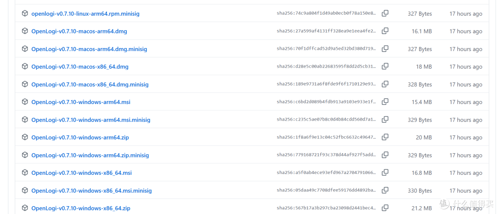Image resolution: width=498 pixels, height=214 pixels.
Task: Click the 21.2 MB file size
Action: pos(421,208)
